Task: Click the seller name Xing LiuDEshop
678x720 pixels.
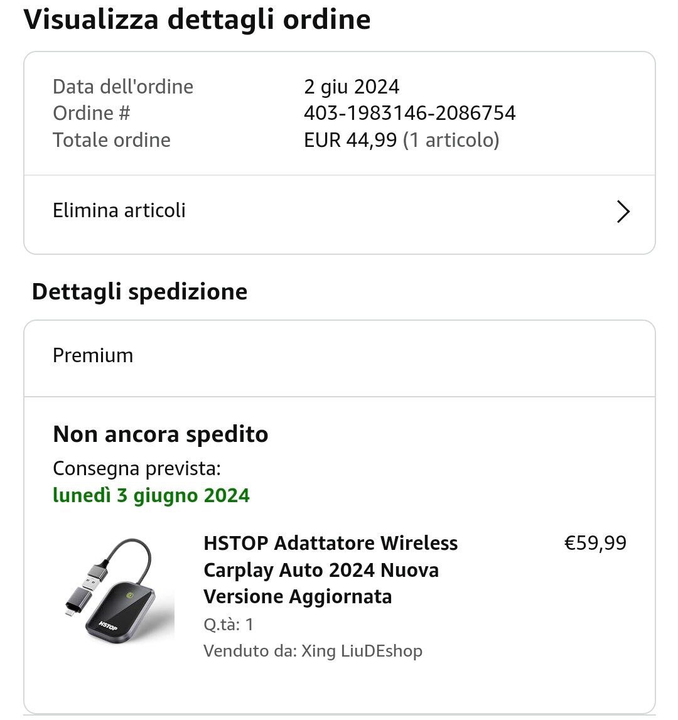Action: click(x=362, y=651)
